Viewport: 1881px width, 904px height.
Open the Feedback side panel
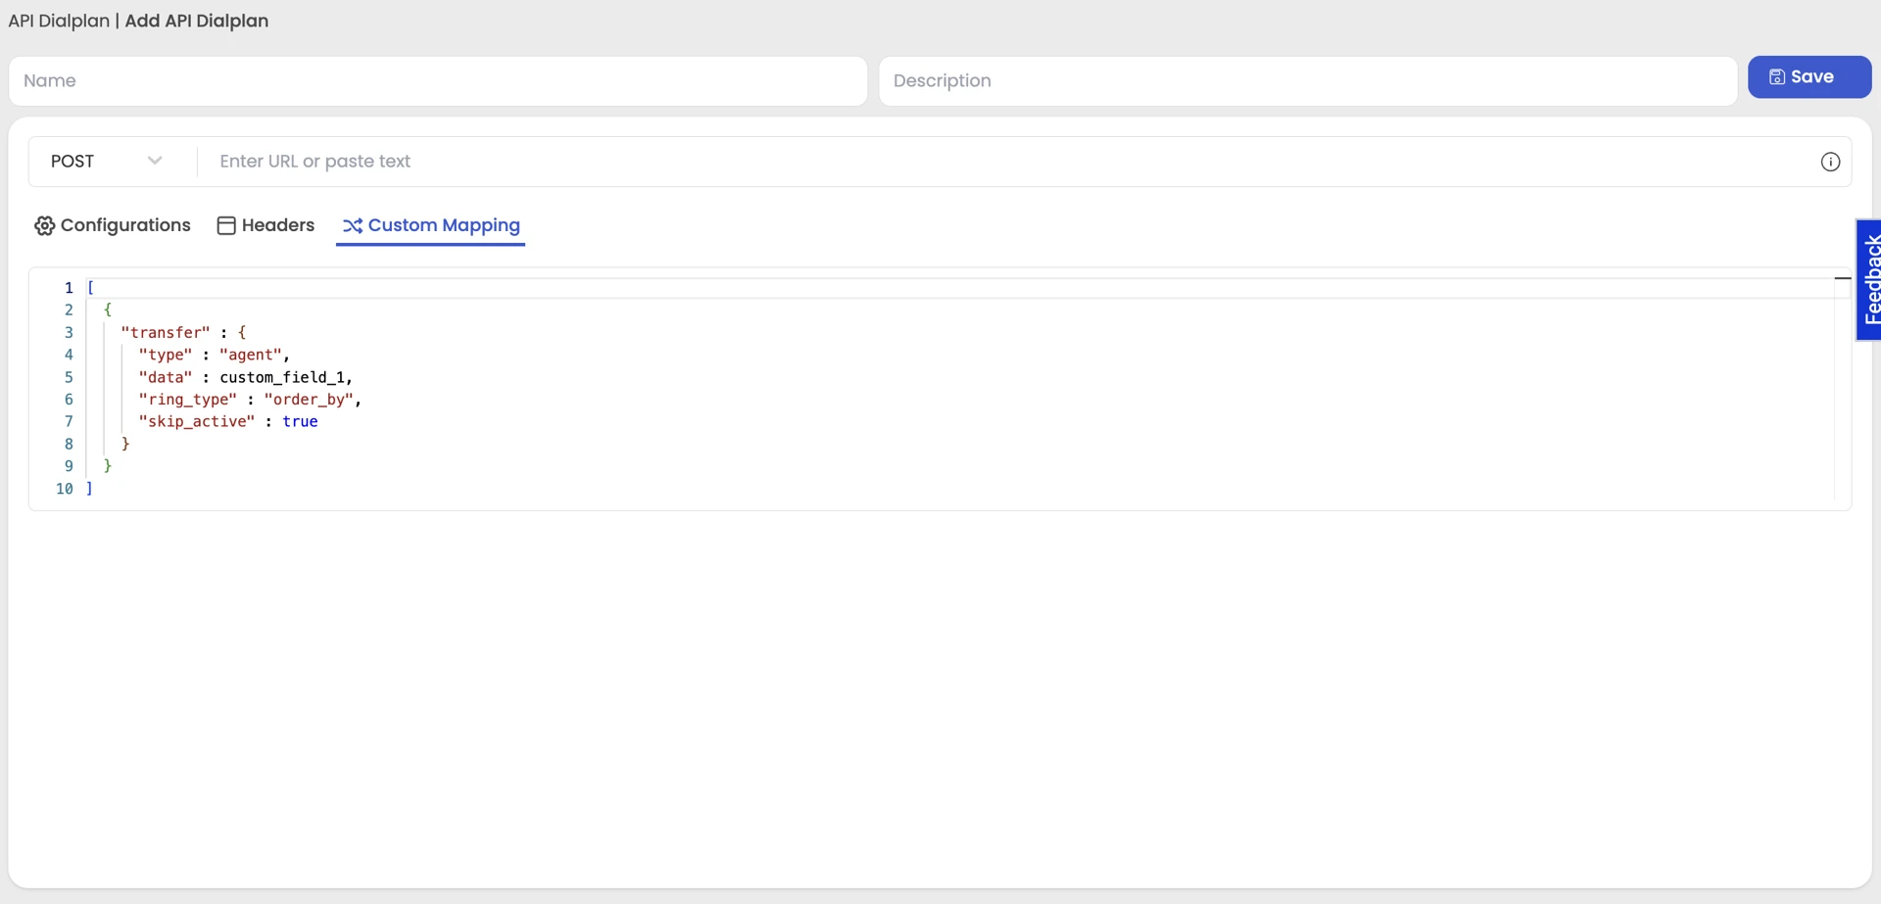pyautogui.click(x=1869, y=280)
